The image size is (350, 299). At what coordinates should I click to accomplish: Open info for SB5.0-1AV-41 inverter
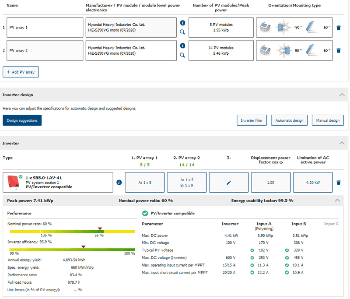click(119, 183)
